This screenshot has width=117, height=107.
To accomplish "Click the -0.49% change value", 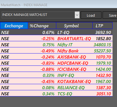I will (47, 51).
